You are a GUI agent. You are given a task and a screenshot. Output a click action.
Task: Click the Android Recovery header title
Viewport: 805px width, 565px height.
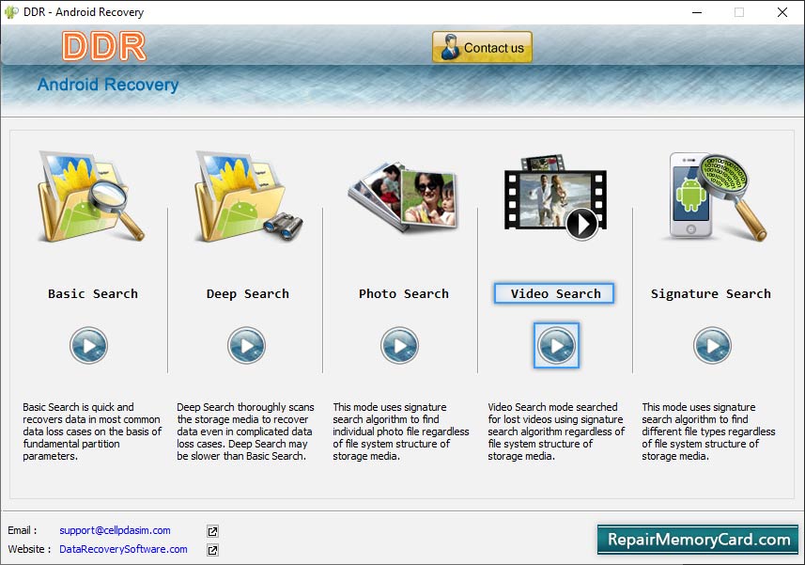(108, 85)
